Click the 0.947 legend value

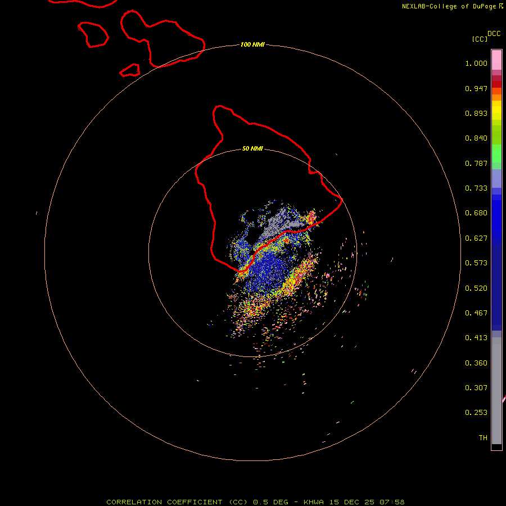coord(476,88)
